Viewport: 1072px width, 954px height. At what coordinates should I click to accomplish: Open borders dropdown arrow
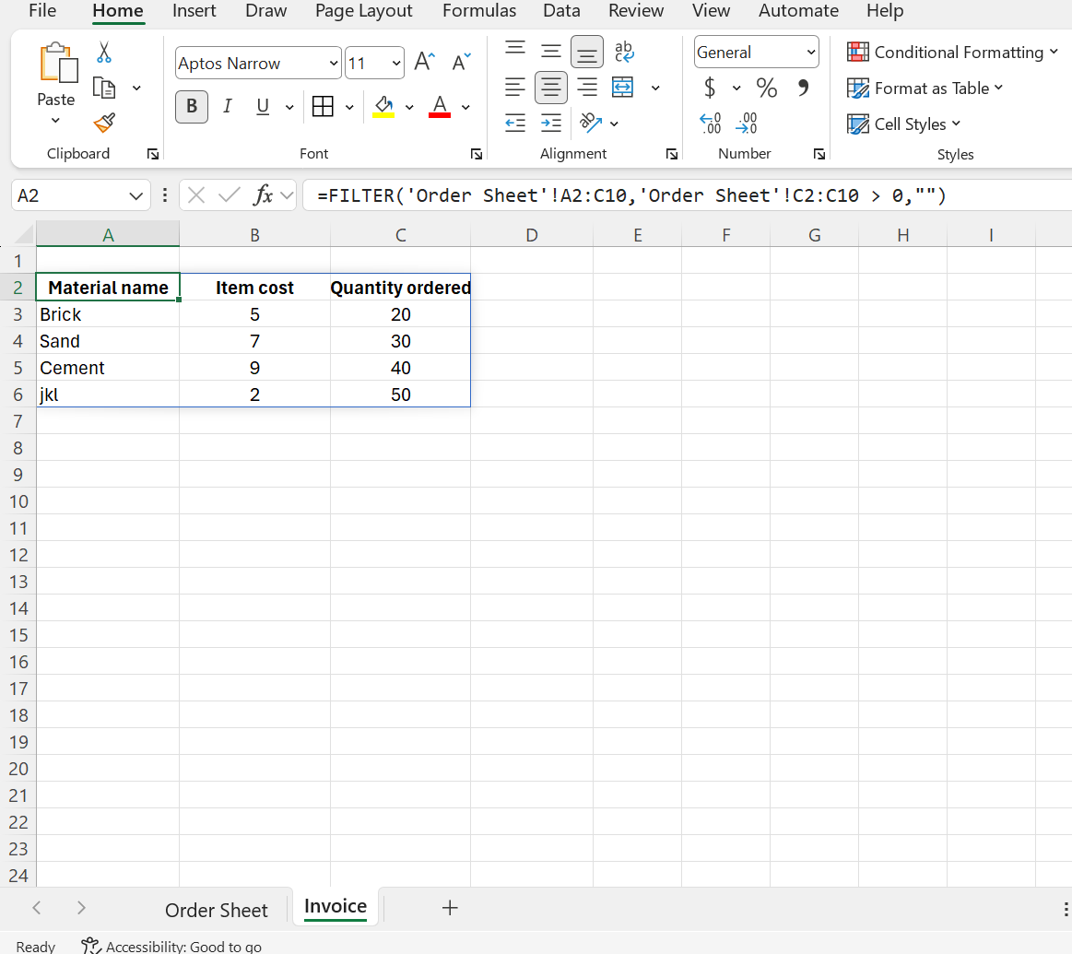point(349,107)
